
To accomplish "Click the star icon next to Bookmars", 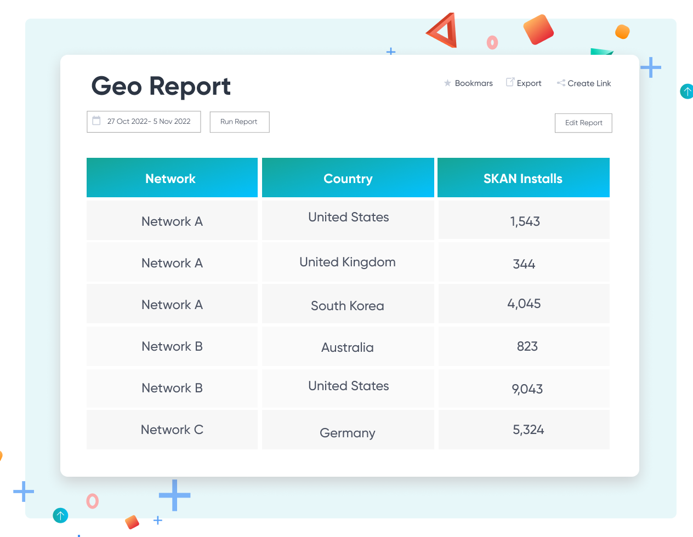I will point(447,83).
